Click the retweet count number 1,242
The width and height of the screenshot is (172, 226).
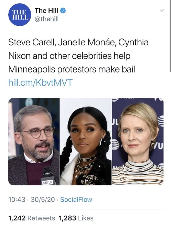[17, 218]
